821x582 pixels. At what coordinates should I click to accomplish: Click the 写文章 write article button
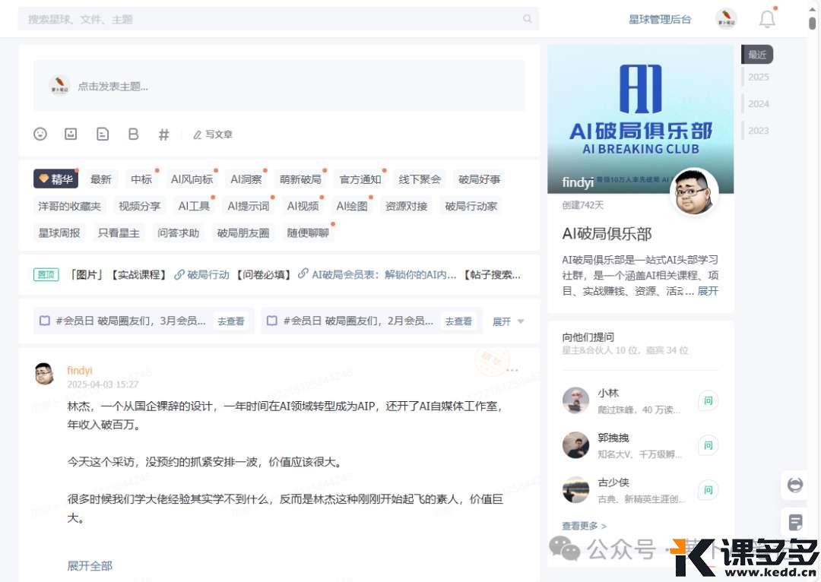click(x=213, y=134)
